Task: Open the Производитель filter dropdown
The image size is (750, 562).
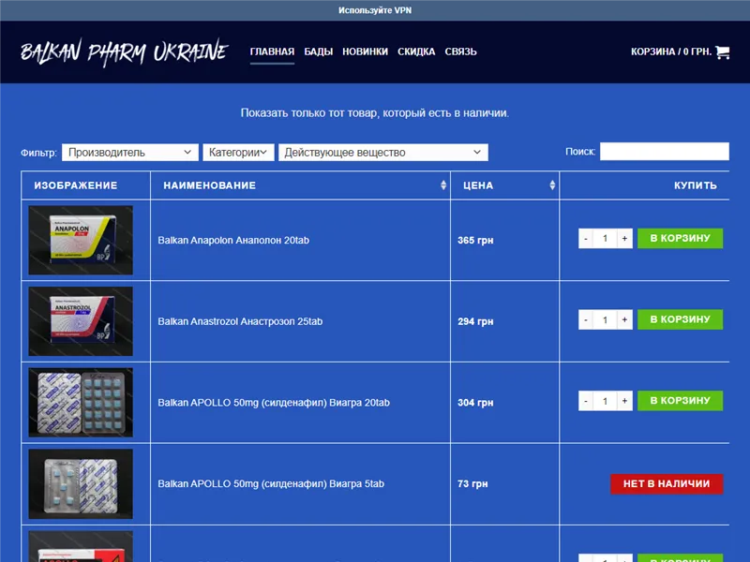Action: click(x=129, y=152)
